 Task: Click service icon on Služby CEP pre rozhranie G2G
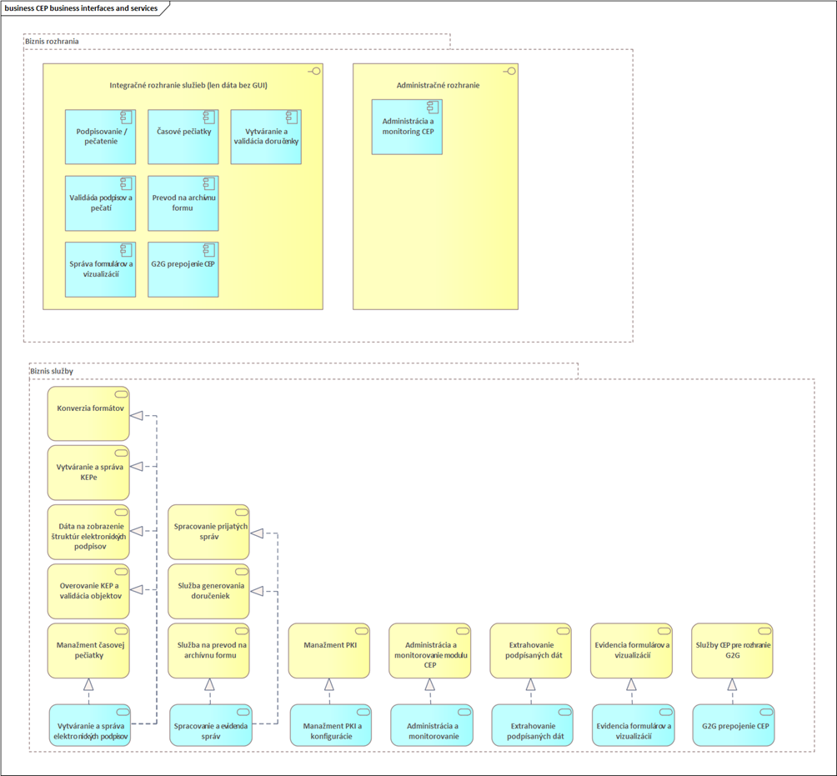click(765, 631)
